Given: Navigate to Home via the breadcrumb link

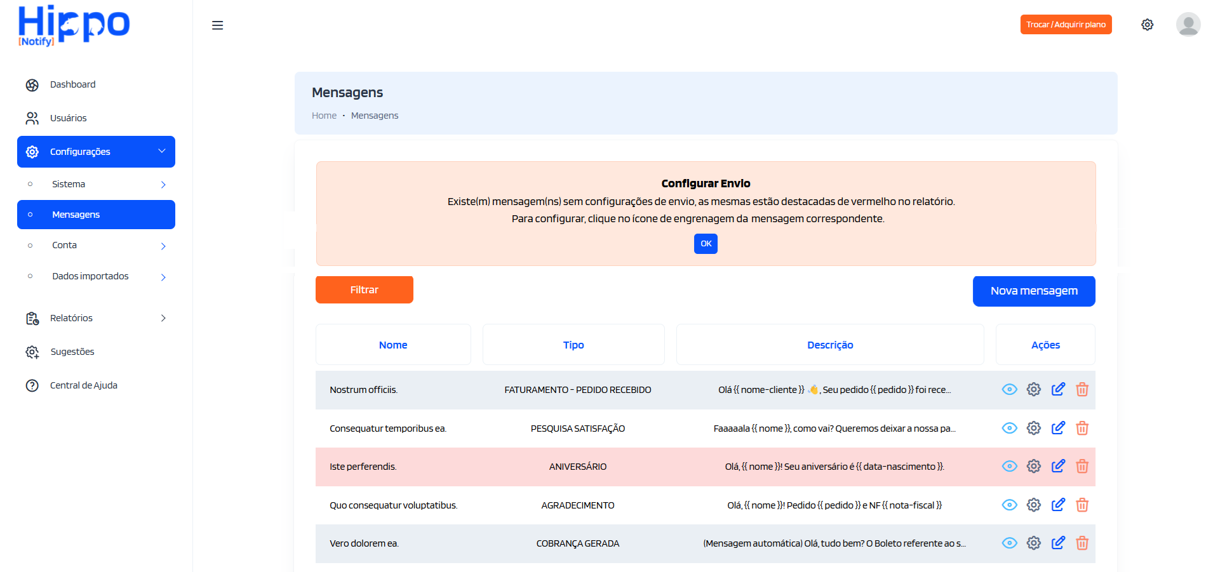Looking at the screenshot, I should click(324, 115).
